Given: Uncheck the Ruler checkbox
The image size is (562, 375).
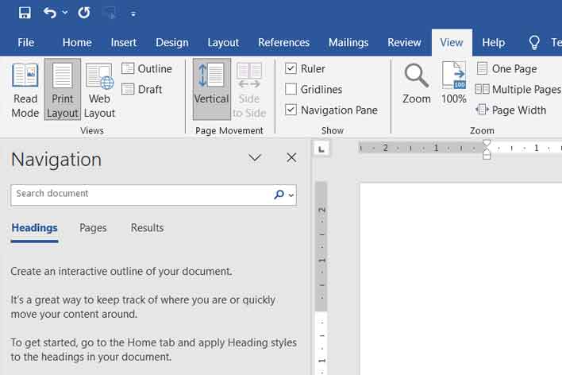Looking at the screenshot, I should 291,68.
